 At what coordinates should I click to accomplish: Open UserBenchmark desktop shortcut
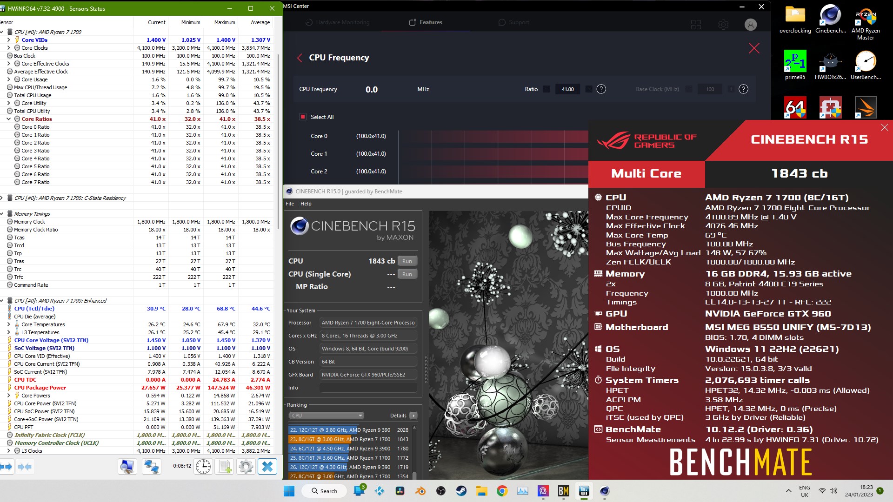866,65
